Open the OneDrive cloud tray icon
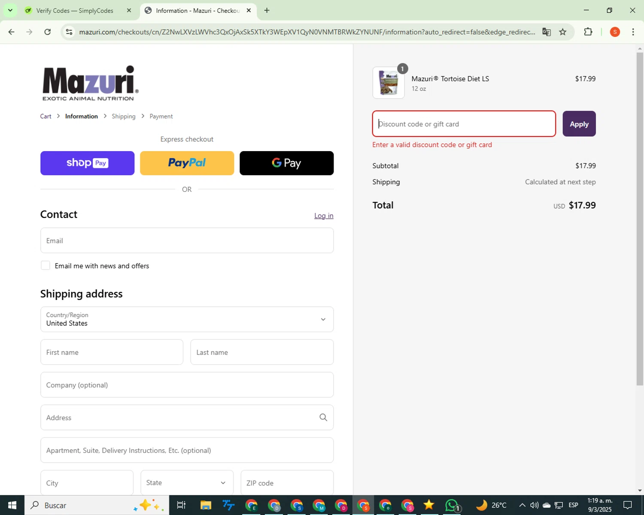This screenshot has width=644, height=515. coord(546,505)
